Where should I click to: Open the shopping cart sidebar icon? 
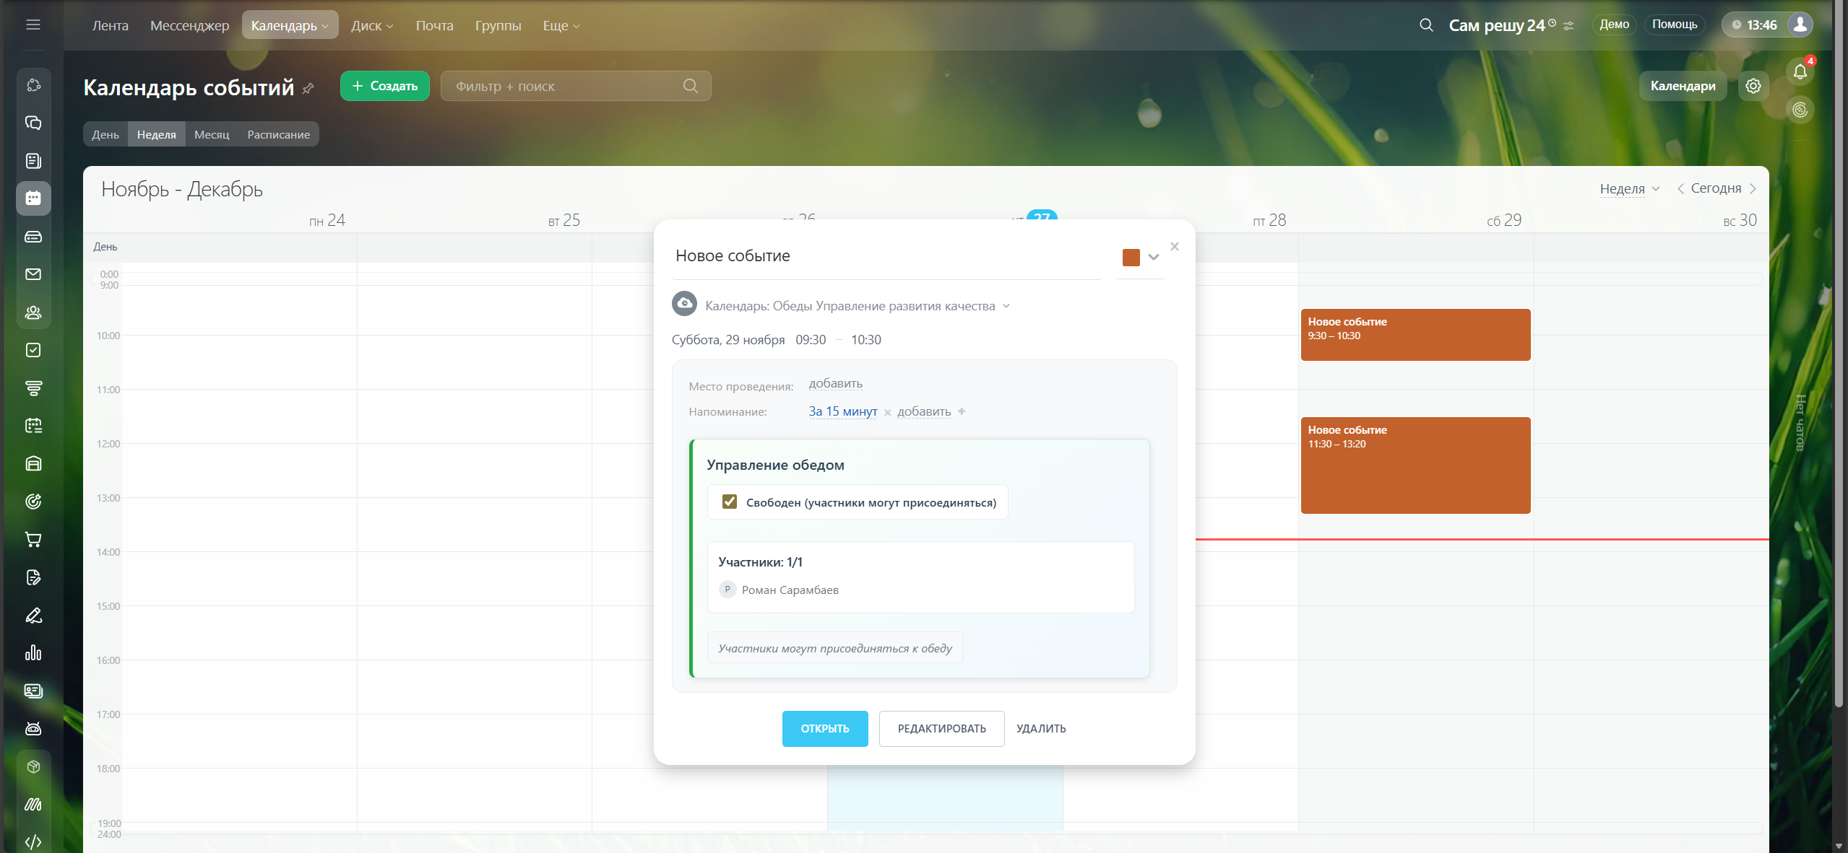click(x=33, y=539)
